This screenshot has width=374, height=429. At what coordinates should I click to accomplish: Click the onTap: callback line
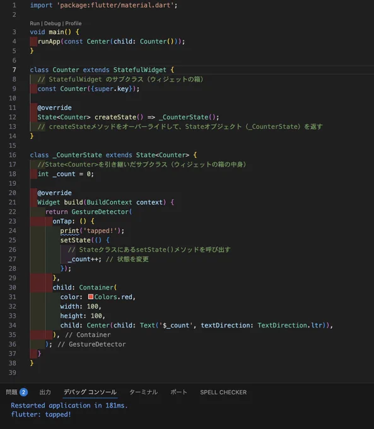coord(73,221)
